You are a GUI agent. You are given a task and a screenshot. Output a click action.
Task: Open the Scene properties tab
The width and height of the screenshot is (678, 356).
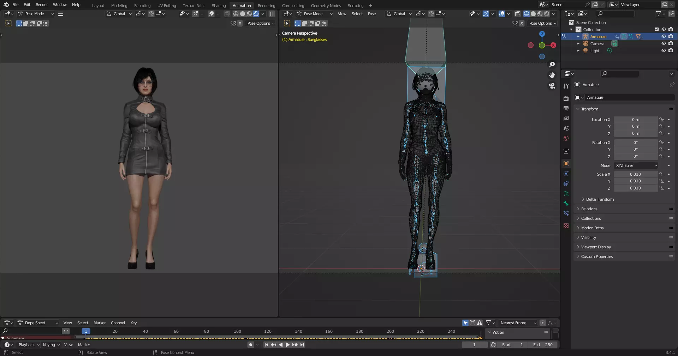point(566,128)
